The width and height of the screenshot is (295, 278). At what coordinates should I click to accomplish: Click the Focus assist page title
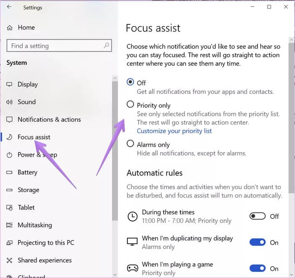tap(153, 28)
